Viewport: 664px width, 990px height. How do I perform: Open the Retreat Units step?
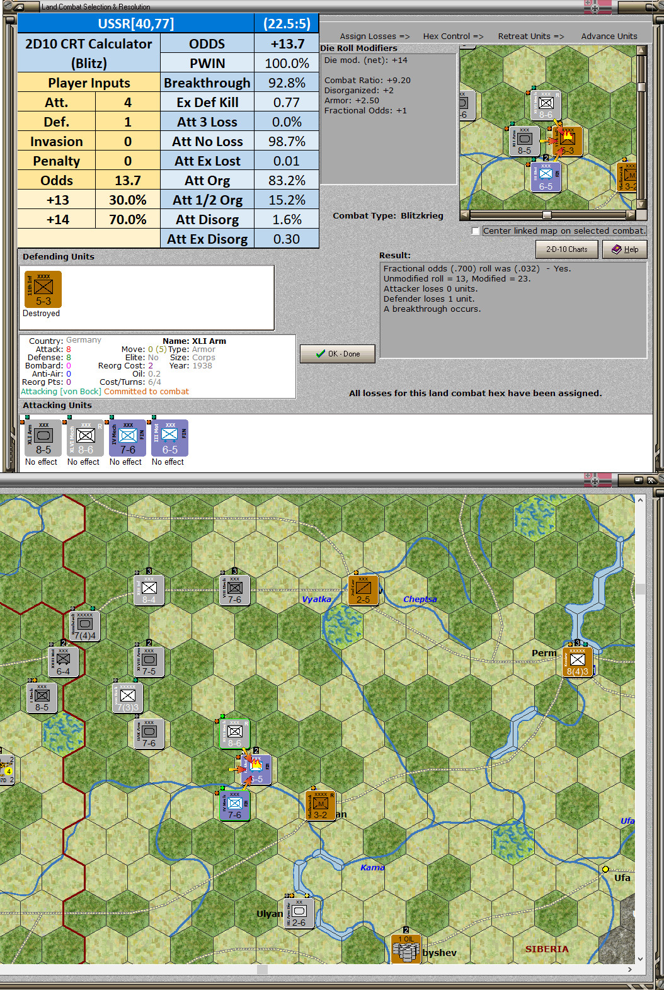(531, 37)
